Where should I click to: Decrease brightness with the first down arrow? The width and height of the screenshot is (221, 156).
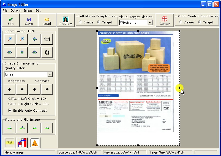point(22,89)
